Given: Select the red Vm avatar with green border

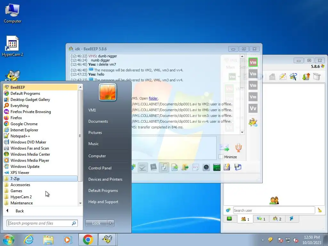Looking at the screenshot, I should pyautogui.click(x=253, y=62).
